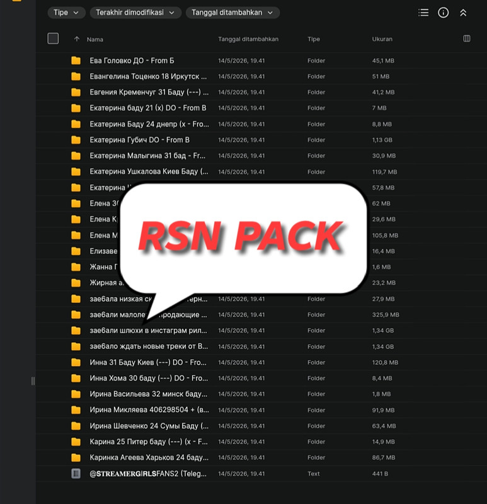Open the column settings icon
487x504 pixels.
point(467,38)
